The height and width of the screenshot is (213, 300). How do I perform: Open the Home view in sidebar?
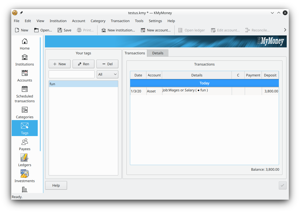pyautogui.click(x=24, y=44)
